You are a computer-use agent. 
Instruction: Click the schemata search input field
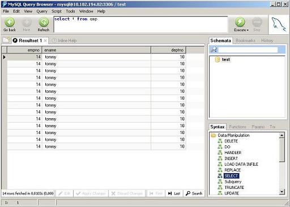coord(248,50)
